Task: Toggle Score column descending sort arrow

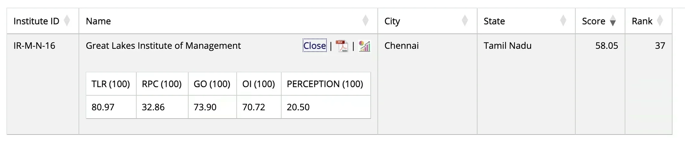Action: 613,21
